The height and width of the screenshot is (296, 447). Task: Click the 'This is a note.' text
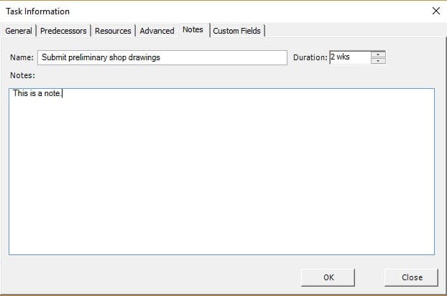[x=37, y=93]
